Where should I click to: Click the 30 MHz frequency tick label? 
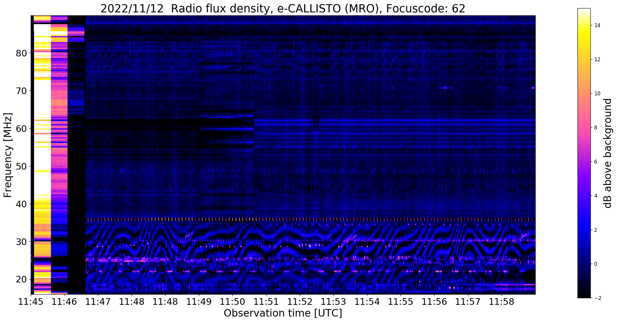[21, 242]
